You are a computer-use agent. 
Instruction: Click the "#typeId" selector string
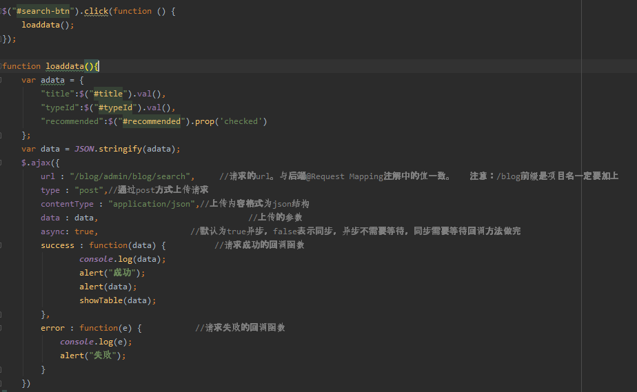click(x=115, y=107)
